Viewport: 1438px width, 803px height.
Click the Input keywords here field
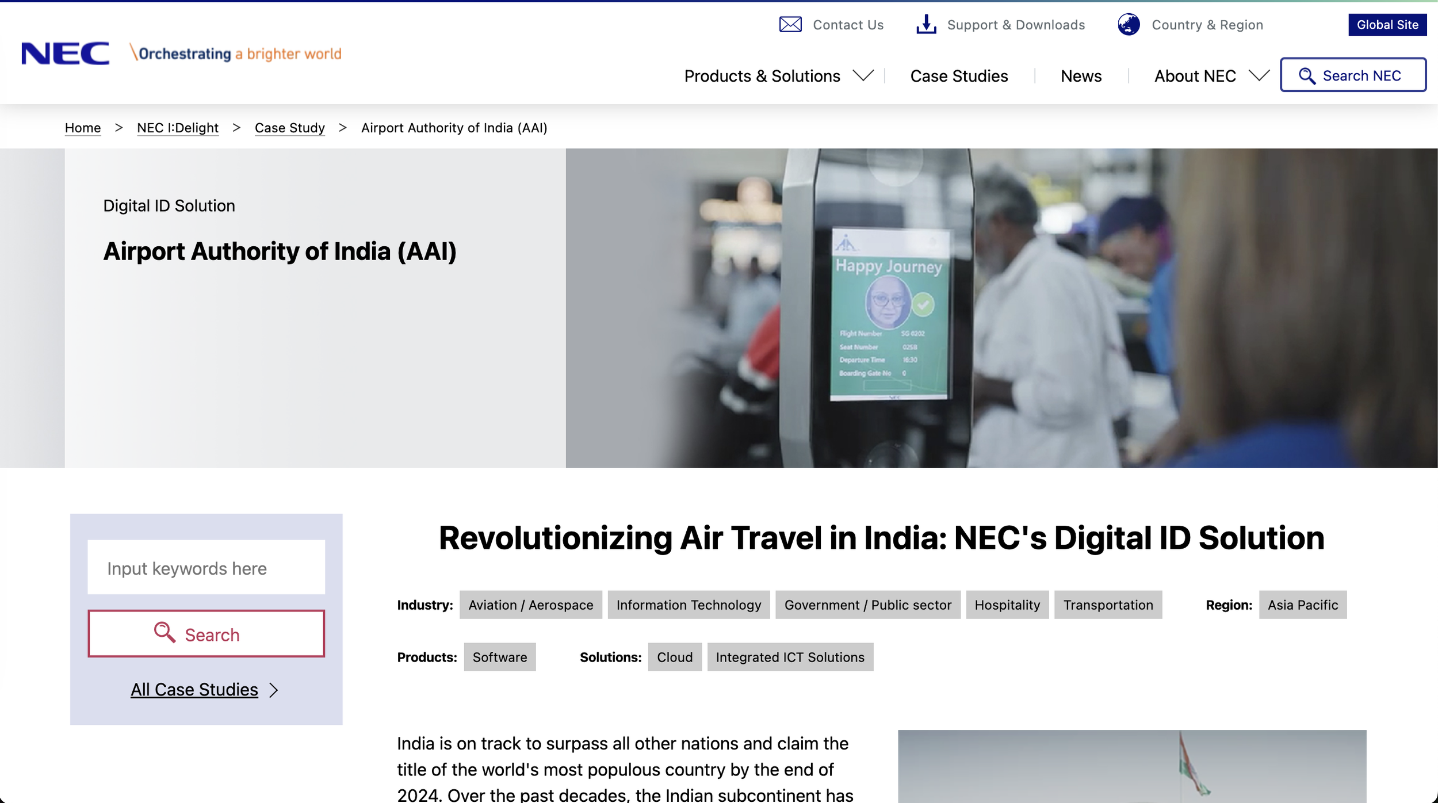pyautogui.click(x=206, y=568)
